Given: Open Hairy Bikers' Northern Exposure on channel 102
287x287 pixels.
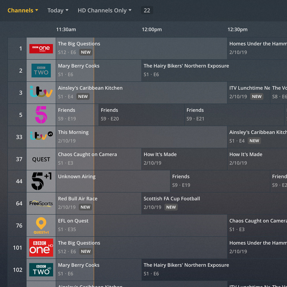Looking at the screenshot, I should (x=214, y=270).
